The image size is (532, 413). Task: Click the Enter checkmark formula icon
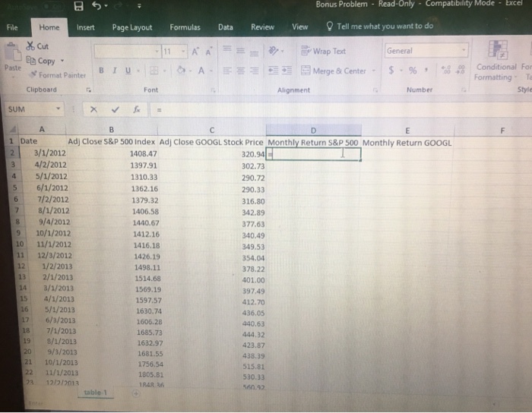(116, 109)
